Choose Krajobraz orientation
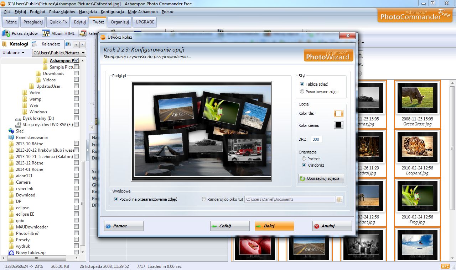The width and height of the screenshot is (456, 270). 312,165
